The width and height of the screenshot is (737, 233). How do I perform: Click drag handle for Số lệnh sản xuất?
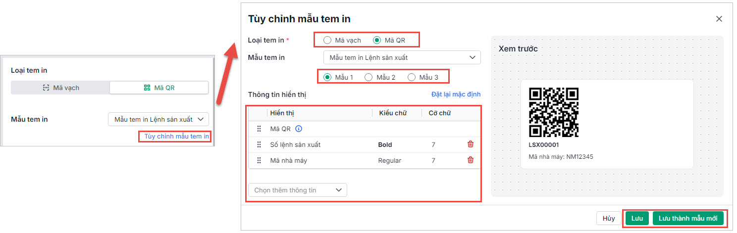259,144
